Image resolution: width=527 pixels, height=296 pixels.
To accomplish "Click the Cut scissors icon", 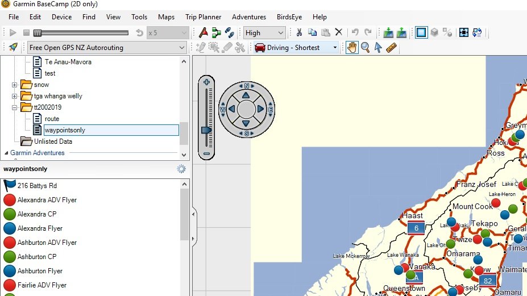I will (x=299, y=32).
